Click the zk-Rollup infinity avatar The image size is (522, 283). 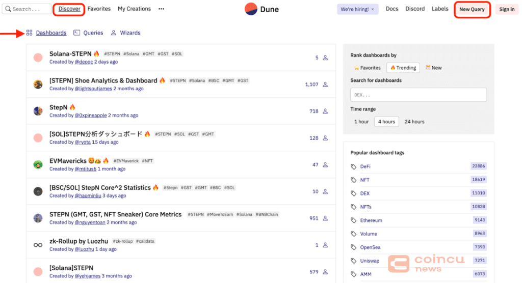tap(38, 245)
